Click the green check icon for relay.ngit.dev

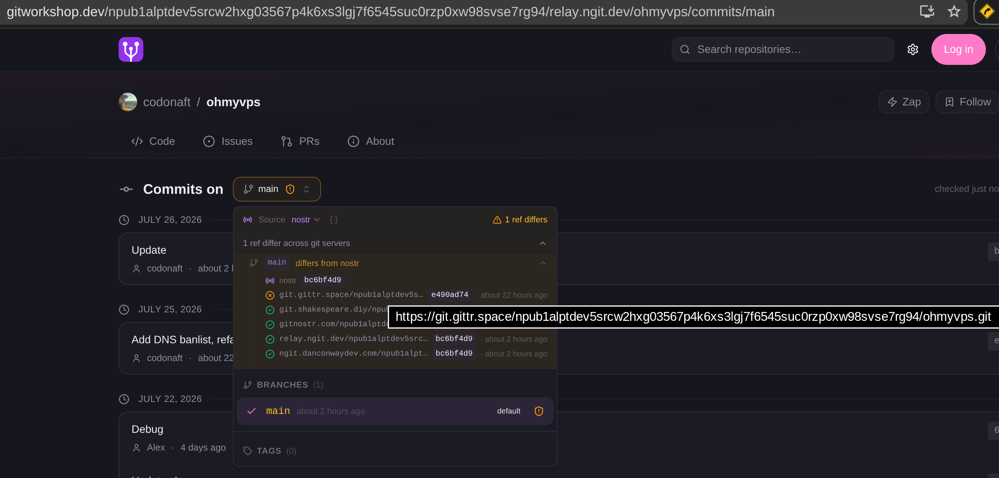[x=270, y=339]
